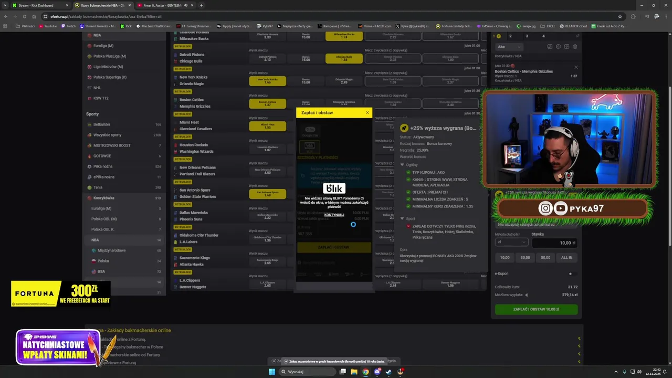Open Betbuilder in the Sporty sidebar
This screenshot has height=378, width=672.
(124, 124)
